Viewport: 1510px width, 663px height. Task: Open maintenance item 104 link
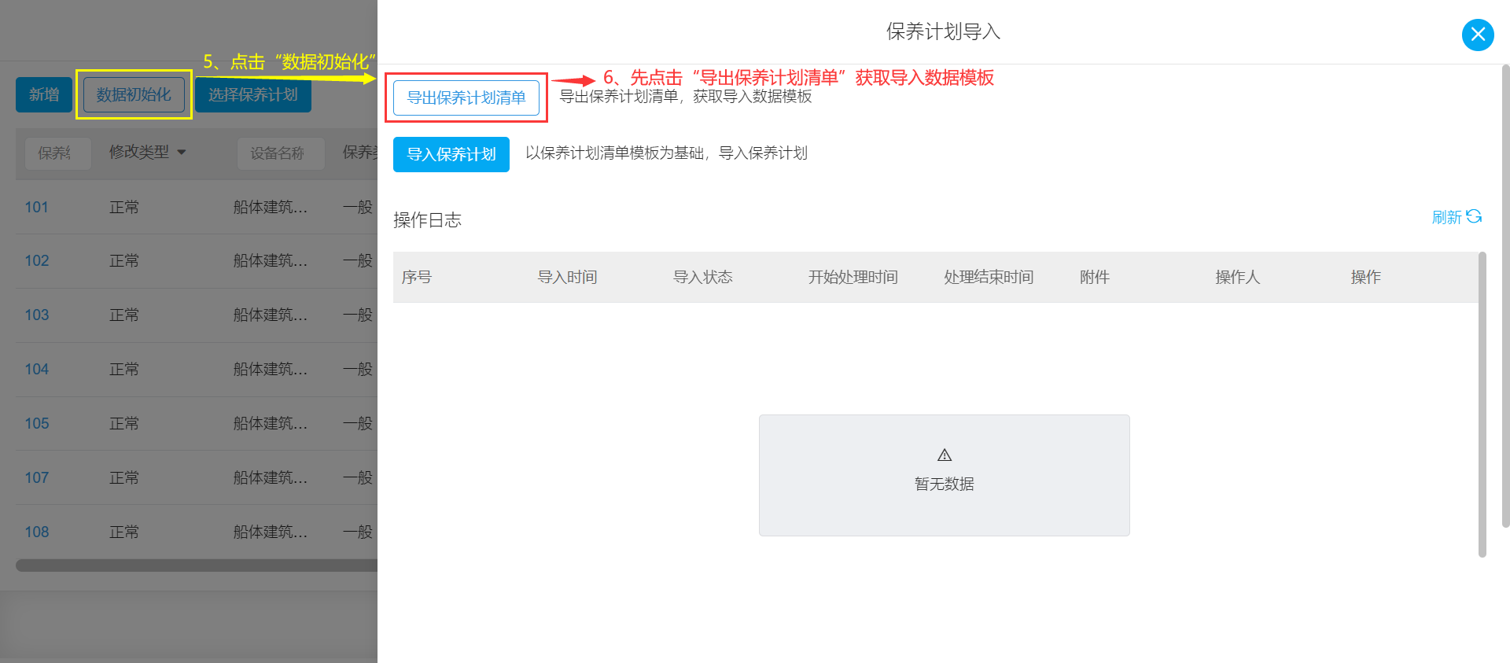pyautogui.click(x=37, y=369)
